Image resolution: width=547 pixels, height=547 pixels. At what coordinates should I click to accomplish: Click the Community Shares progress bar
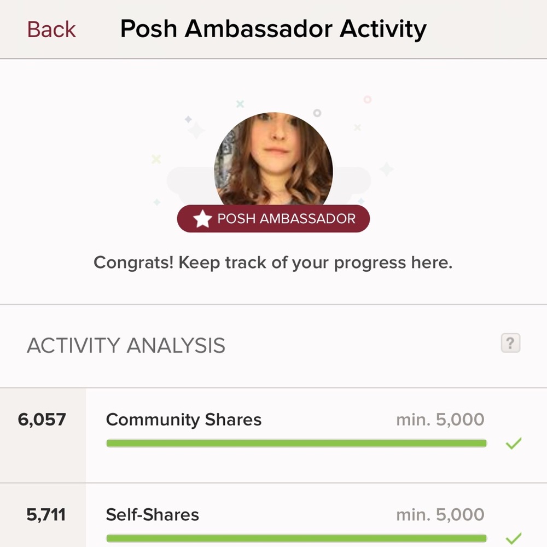[296, 444]
